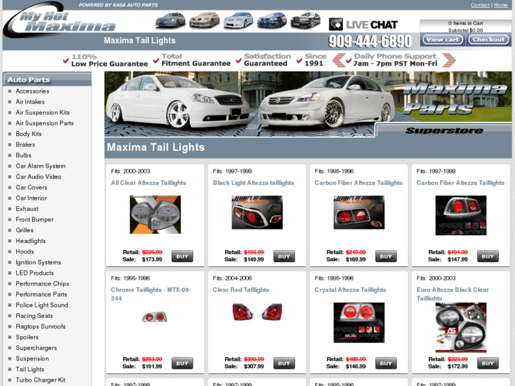This screenshot has width=515, height=386.
Task: Open Air Suspension Parts category
Action: point(45,123)
